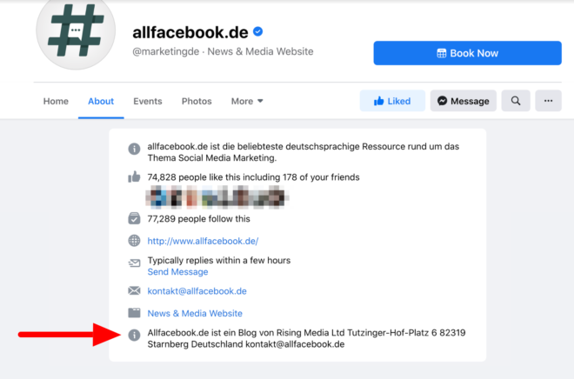574x379 pixels.
Task: Click the info icon beside the page description
Action: pos(134,149)
